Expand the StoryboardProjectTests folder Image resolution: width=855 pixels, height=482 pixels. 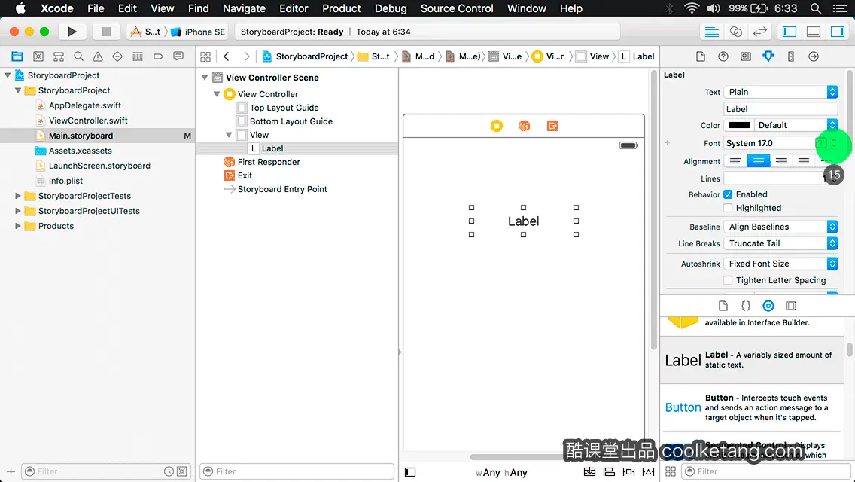(18, 195)
